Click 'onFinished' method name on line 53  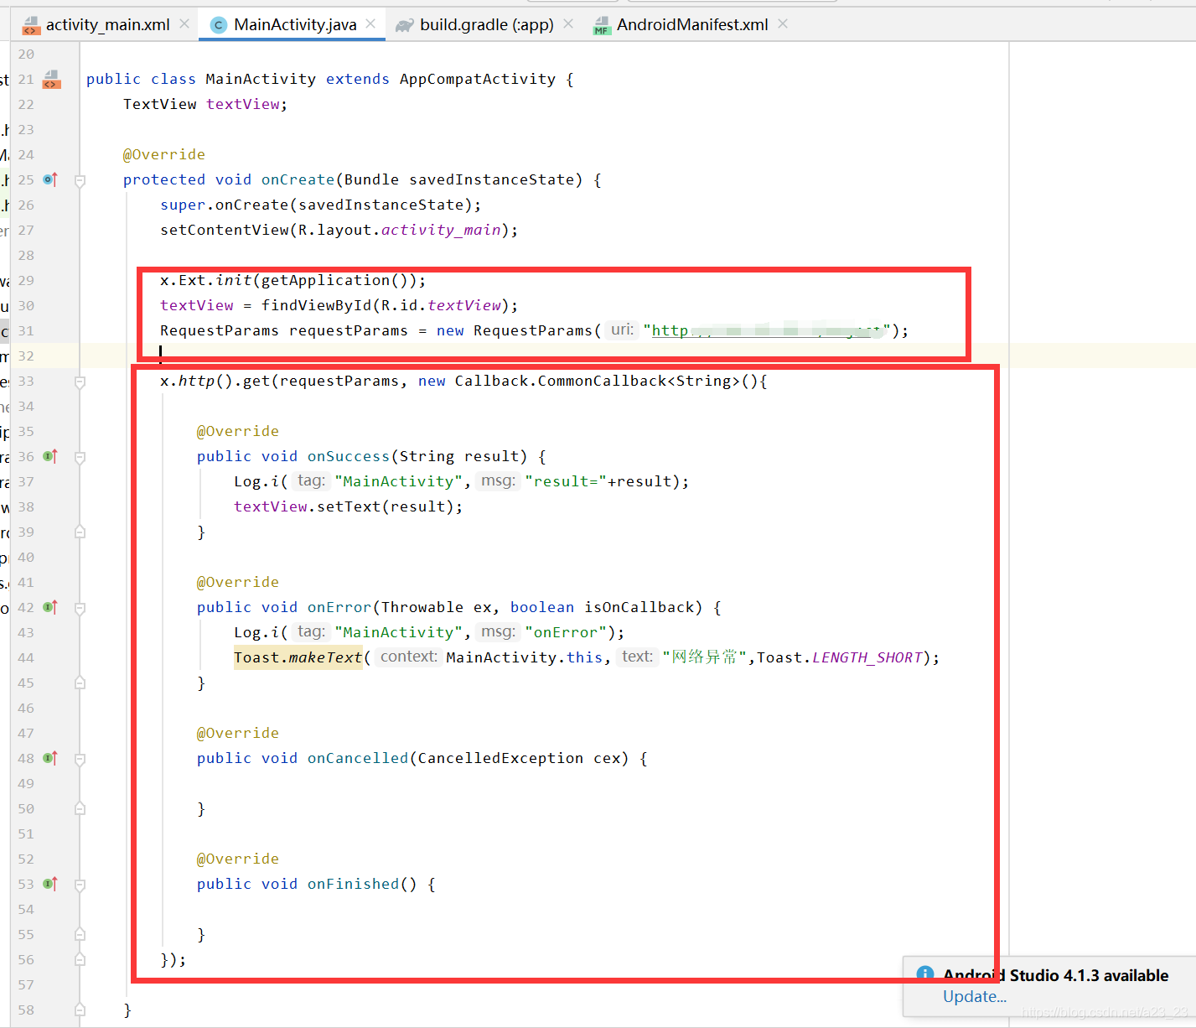(x=353, y=884)
